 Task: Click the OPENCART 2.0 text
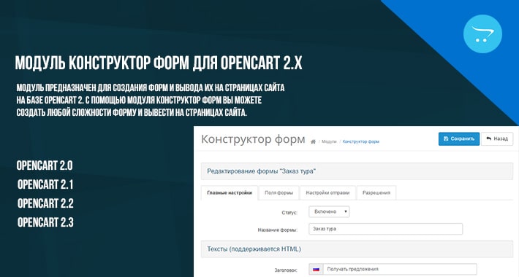tap(45, 165)
